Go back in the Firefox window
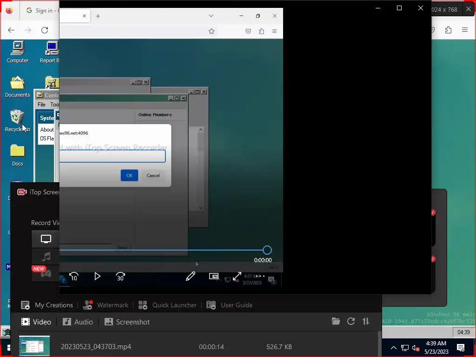This screenshot has width=476, height=357. (11, 30)
